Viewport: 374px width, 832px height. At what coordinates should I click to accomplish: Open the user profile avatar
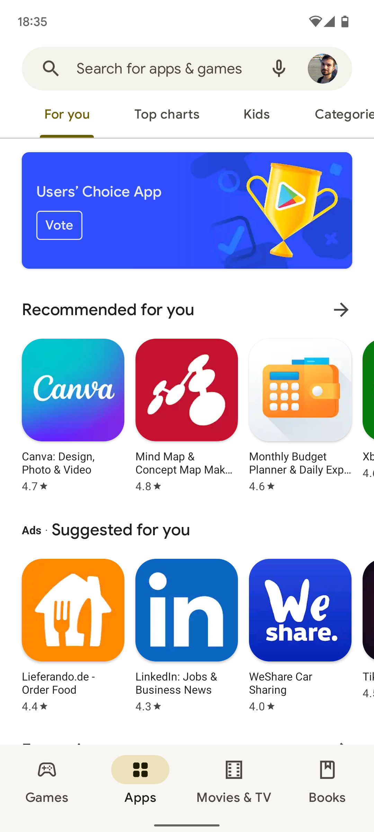pos(323,69)
